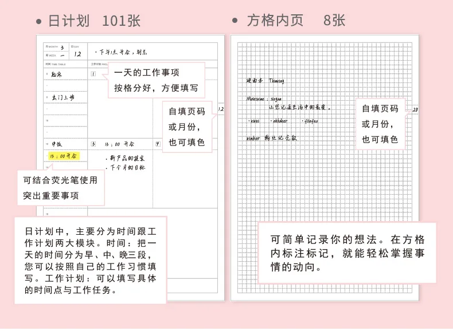Click the WEEK field showing 一
453x331 pixels.
pos(56,56)
